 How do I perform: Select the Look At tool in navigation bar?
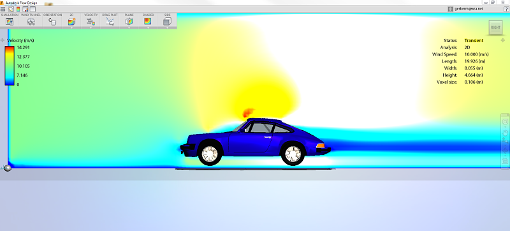(505, 161)
